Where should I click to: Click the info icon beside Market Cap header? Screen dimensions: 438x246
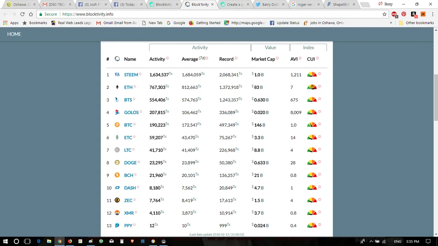click(x=277, y=58)
